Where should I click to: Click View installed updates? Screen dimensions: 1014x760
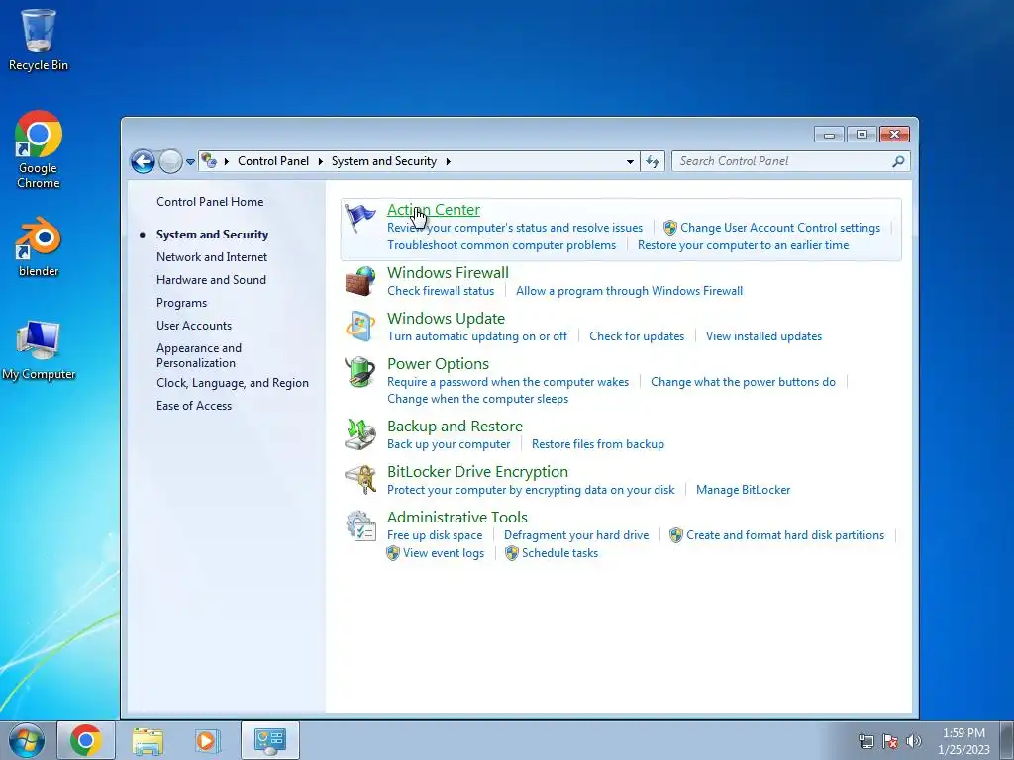coord(763,336)
